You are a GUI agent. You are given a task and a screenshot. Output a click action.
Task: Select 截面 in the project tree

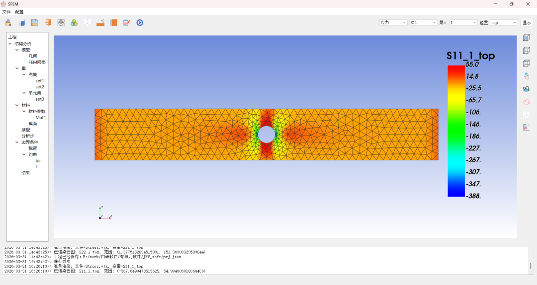click(x=33, y=124)
